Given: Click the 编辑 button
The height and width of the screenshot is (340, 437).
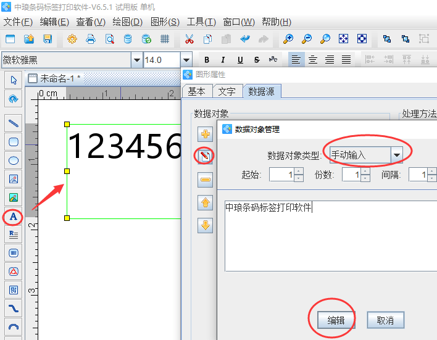Looking at the screenshot, I should tap(336, 320).
